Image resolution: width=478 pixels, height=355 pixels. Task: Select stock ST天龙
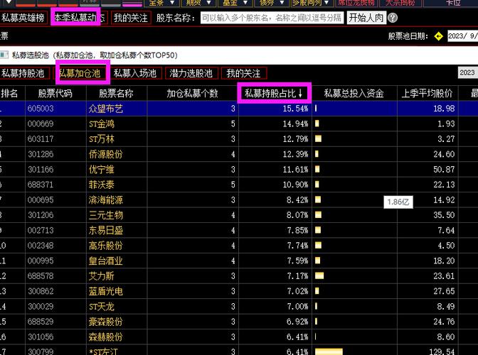(x=102, y=306)
